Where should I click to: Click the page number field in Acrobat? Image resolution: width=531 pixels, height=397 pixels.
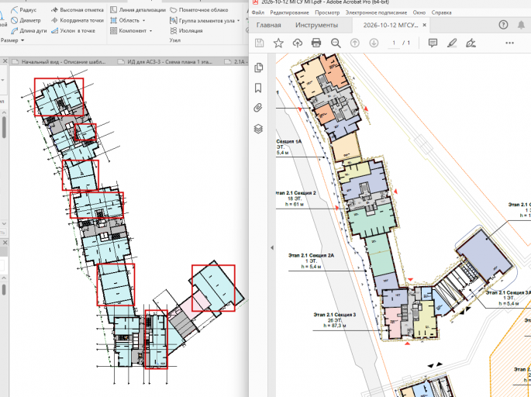394,43
